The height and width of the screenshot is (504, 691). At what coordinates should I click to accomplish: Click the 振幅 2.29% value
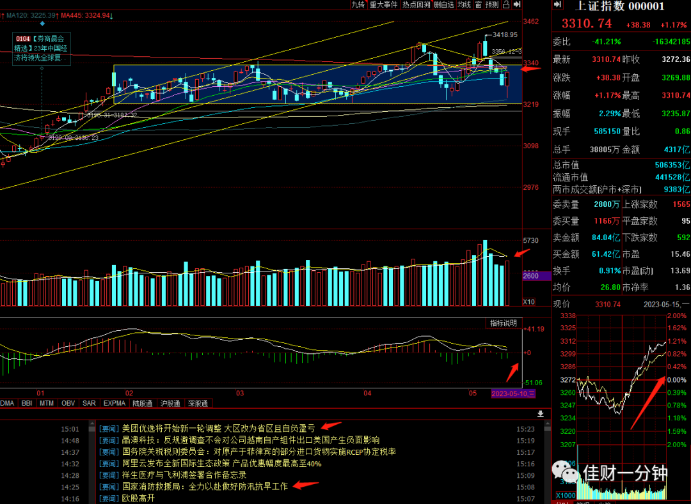pos(610,114)
